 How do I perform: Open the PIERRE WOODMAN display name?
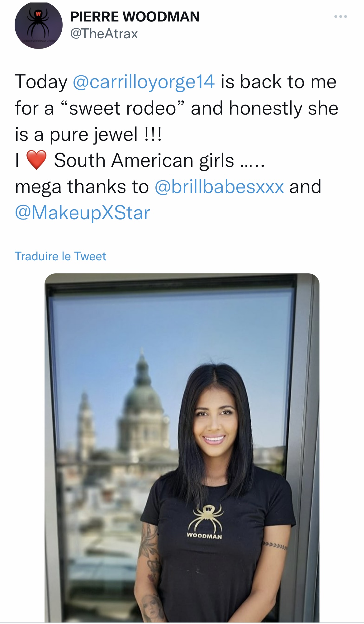[x=135, y=17]
